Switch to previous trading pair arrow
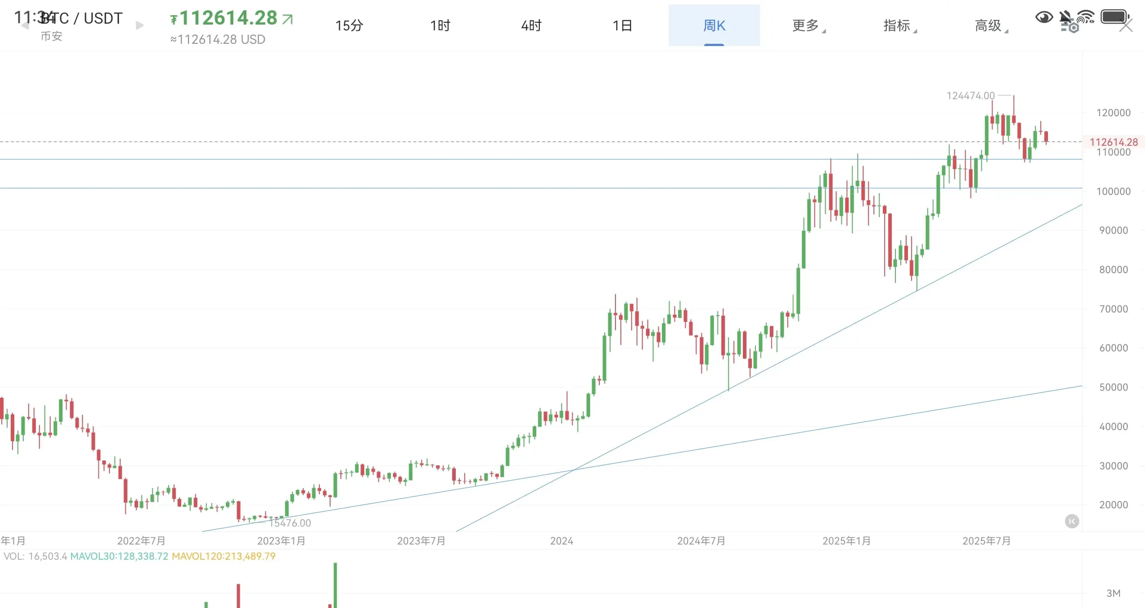Image resolution: width=1145 pixels, height=608 pixels. pyautogui.click(x=25, y=25)
